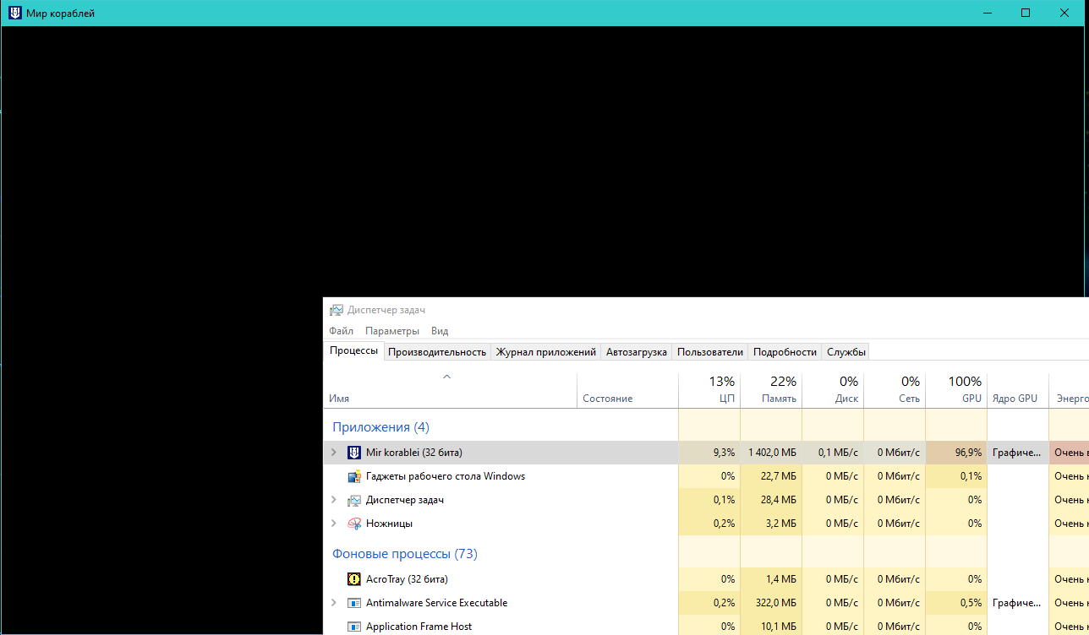Sort by the Память column header
The width and height of the screenshot is (1089, 635).
[x=771, y=392]
